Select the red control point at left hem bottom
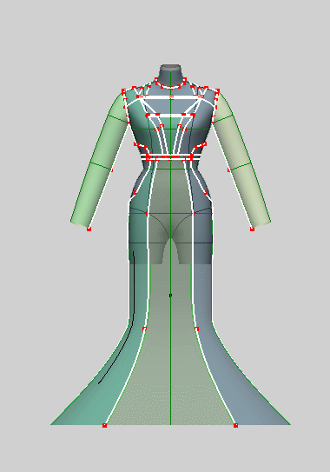 pyautogui.click(x=104, y=425)
